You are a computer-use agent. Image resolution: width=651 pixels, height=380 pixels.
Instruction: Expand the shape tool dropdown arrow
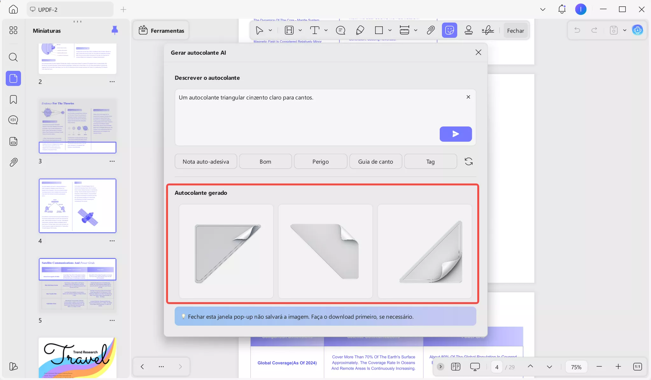pyautogui.click(x=390, y=31)
